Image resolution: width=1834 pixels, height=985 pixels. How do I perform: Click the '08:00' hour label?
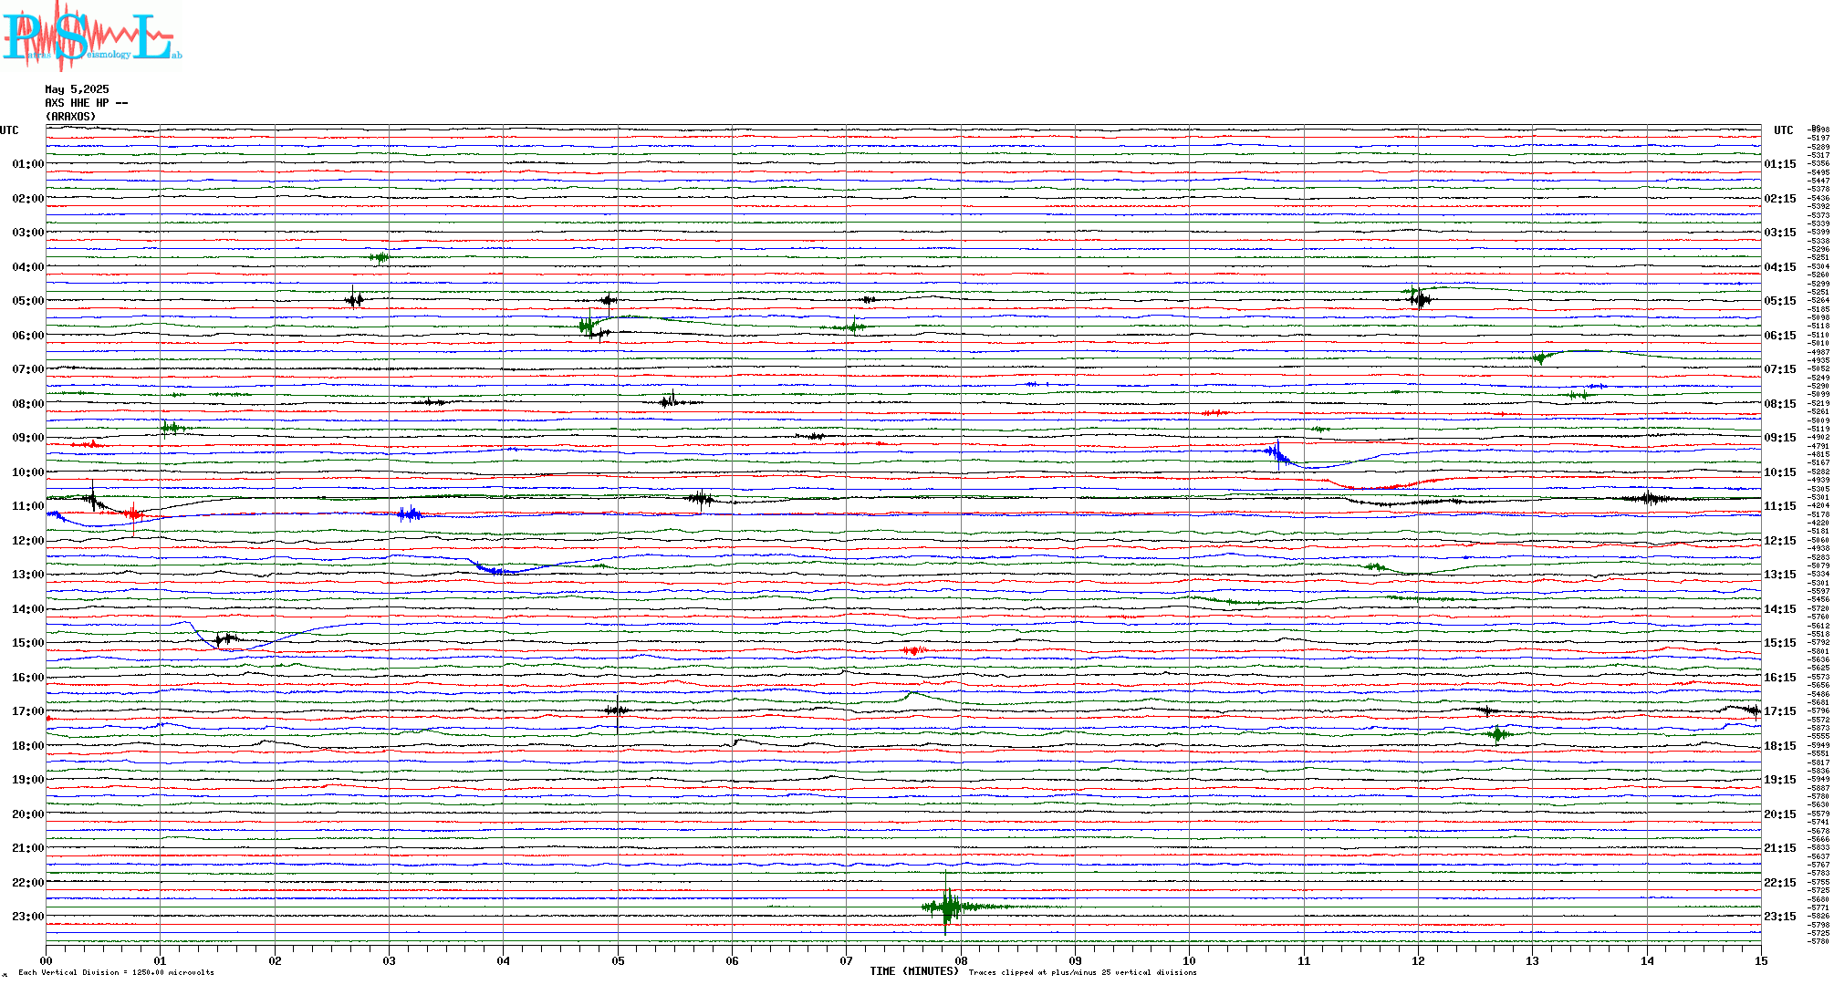[x=28, y=404]
